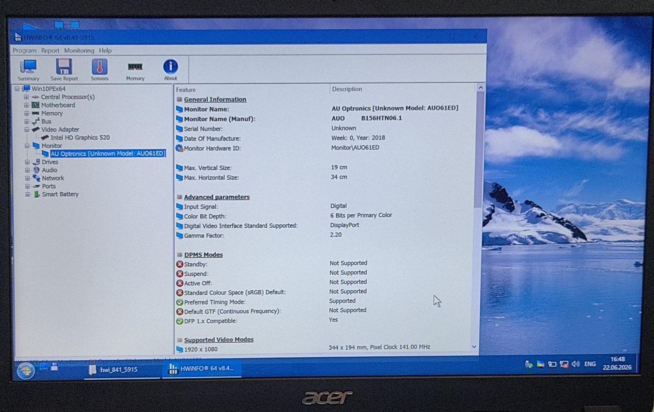Collapse the Monitor tree node
Screen dimensions: 654x412
27,146
